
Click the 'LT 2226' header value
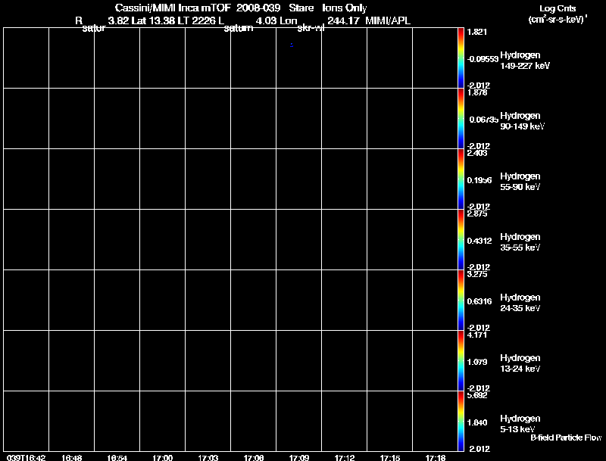point(195,20)
